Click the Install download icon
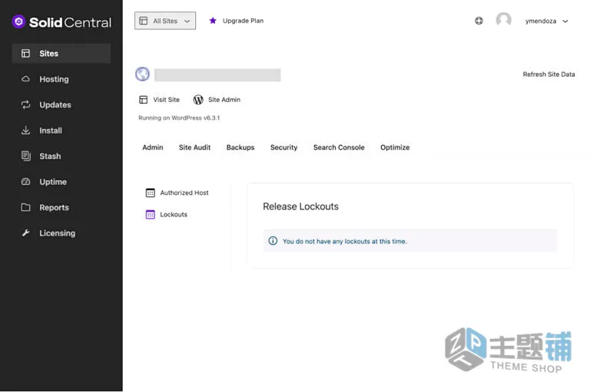This screenshot has width=590, height=392. click(25, 130)
